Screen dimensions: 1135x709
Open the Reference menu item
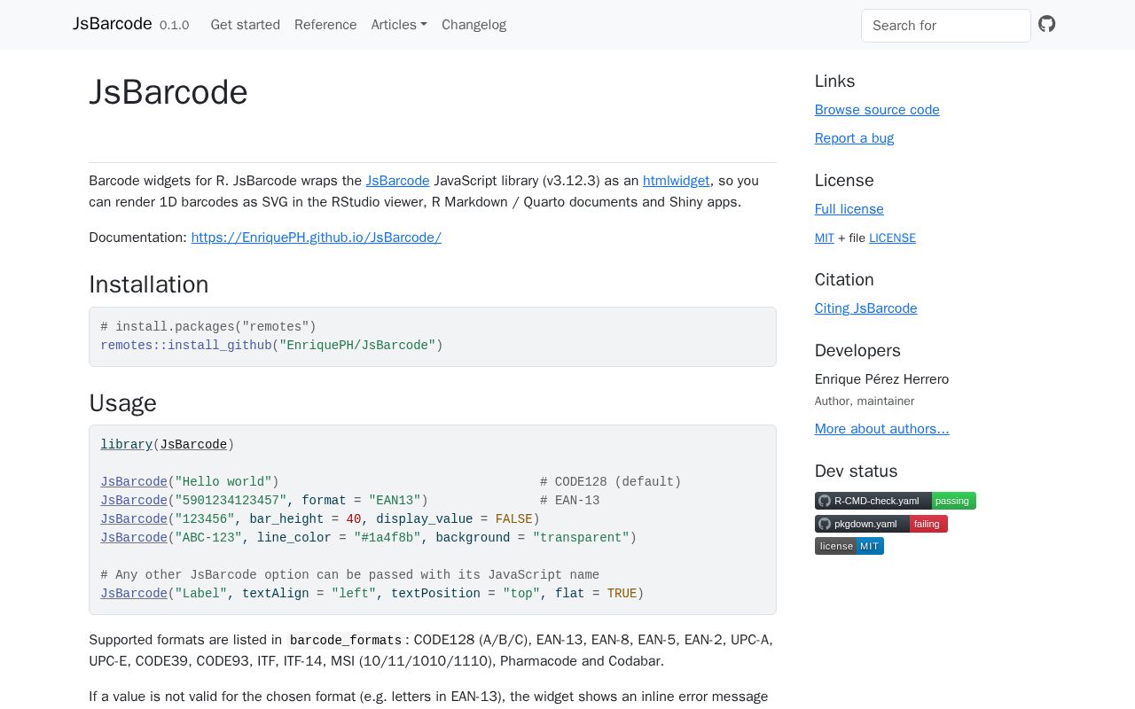coord(325,25)
